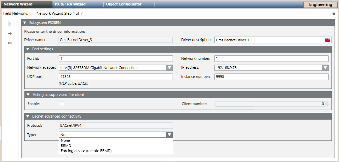Image resolution: width=339 pixels, height=162 pixels.
Task: Click the UDP port input field
Action: tap(116, 77)
